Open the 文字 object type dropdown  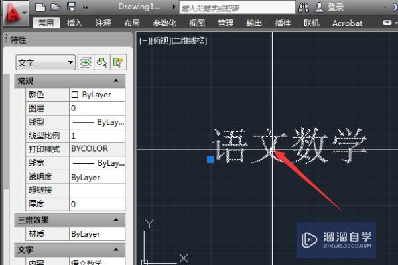(x=45, y=62)
